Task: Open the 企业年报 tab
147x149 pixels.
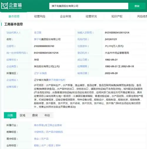Action: pos(66,16)
